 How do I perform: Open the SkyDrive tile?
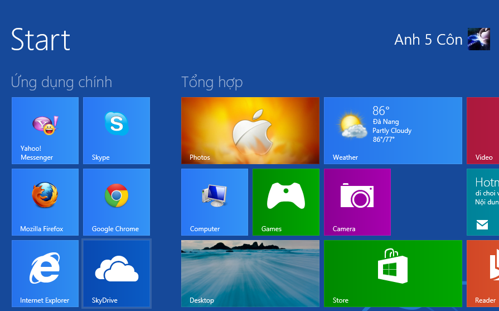tap(117, 274)
